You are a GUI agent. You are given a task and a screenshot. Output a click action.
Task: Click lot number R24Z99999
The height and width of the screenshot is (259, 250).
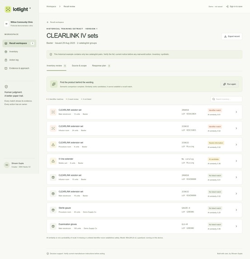click(191, 195)
